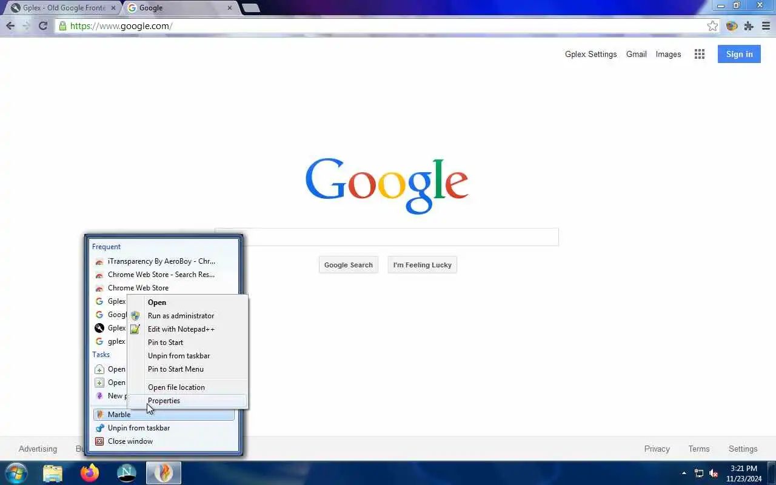776x485 pixels.
Task: Open the Images link
Action: (668, 54)
